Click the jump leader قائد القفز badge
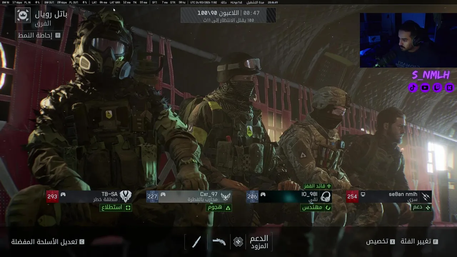Image resolution: width=457 pixels, height=257 pixels. click(x=317, y=186)
